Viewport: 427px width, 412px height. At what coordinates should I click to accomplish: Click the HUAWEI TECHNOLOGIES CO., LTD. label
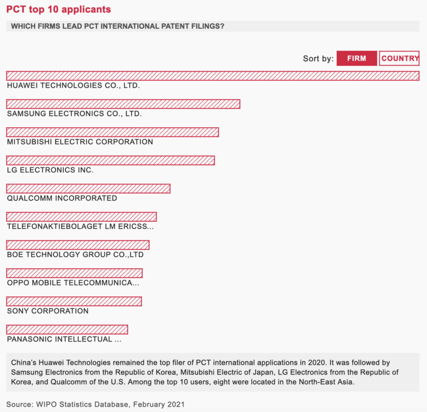[73, 85]
